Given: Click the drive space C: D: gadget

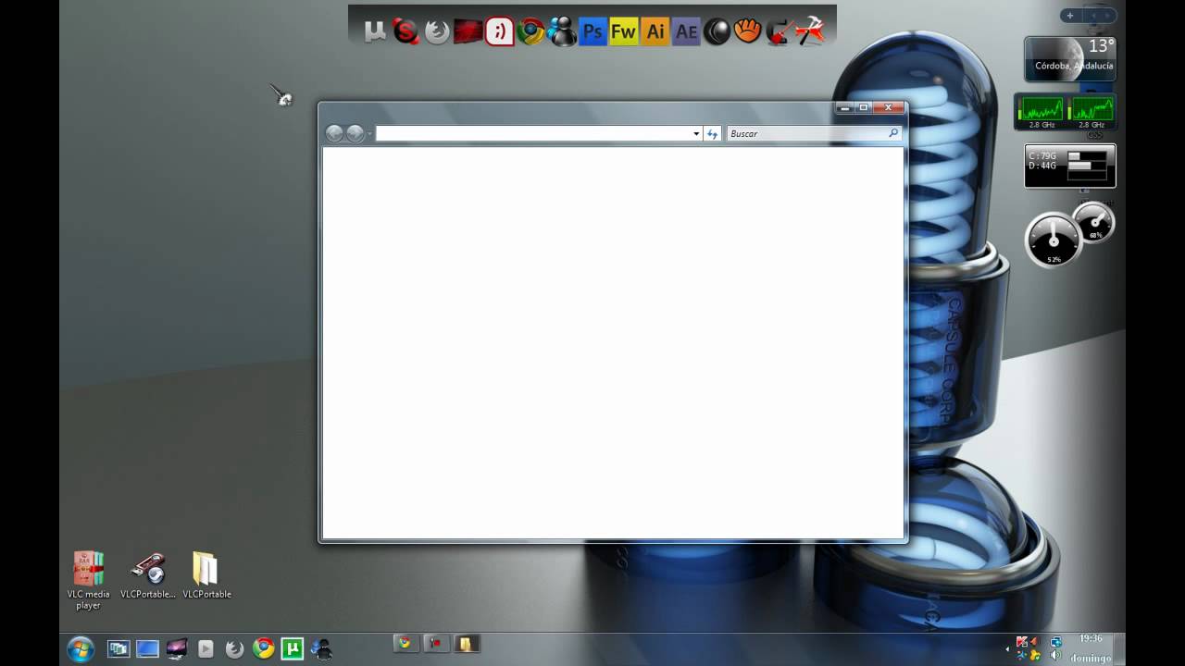Looking at the screenshot, I should [1070, 166].
